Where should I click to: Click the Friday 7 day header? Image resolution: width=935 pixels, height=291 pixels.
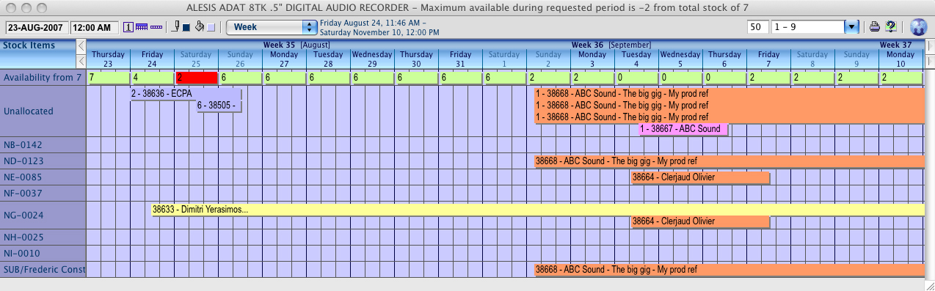(769, 59)
